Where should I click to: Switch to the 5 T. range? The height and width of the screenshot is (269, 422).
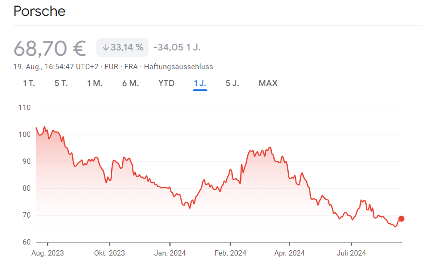tap(61, 83)
